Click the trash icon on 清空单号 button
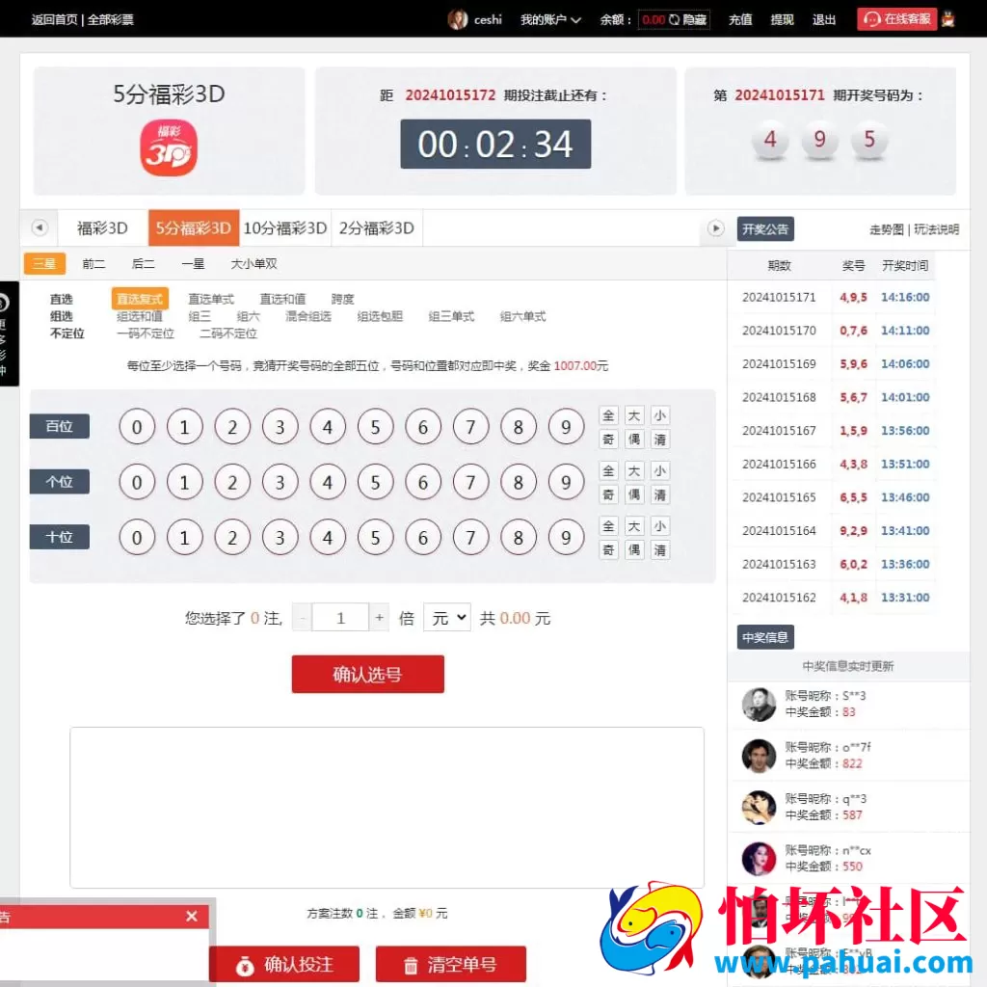This screenshot has width=987, height=987. [409, 963]
